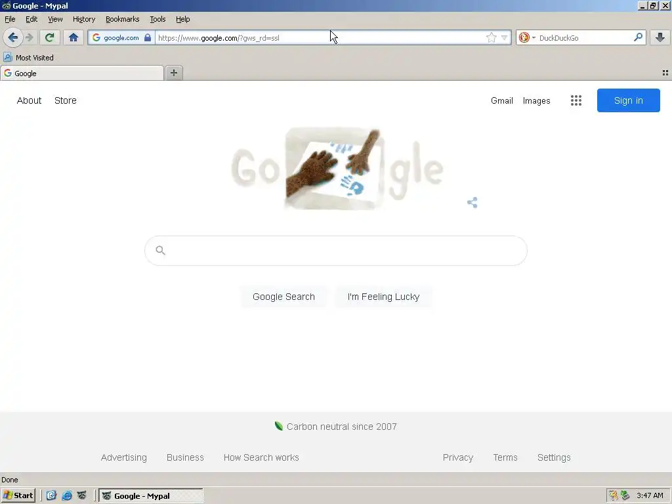Open the list all tabs button
Image resolution: width=672 pixels, height=504 pixels.
tap(665, 73)
